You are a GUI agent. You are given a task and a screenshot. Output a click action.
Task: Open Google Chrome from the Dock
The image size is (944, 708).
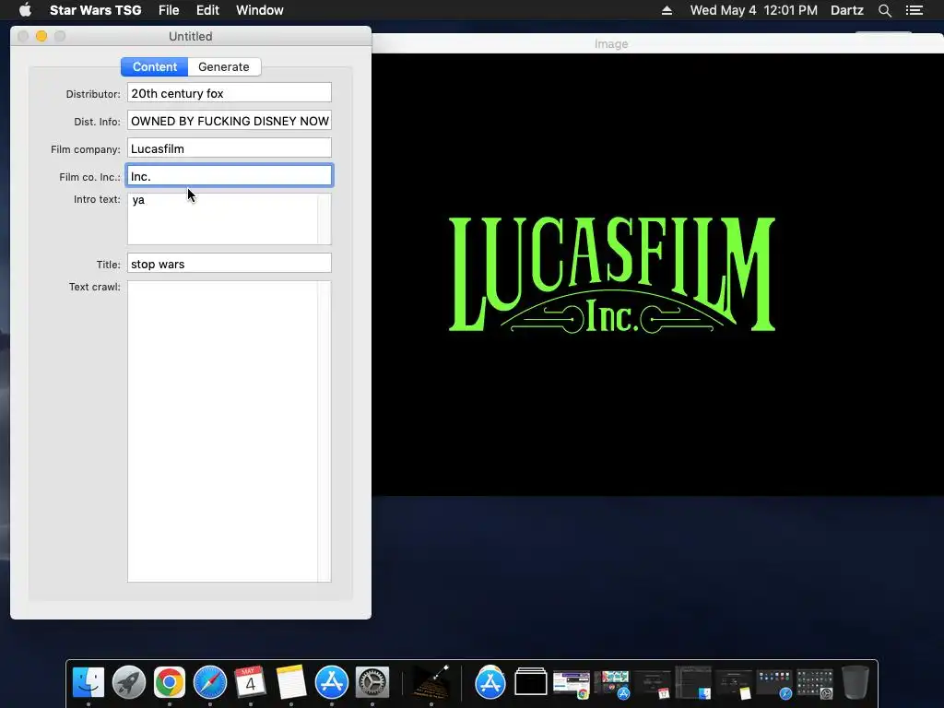170,683
